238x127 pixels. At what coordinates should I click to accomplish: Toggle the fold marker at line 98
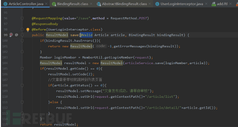(22, 29)
